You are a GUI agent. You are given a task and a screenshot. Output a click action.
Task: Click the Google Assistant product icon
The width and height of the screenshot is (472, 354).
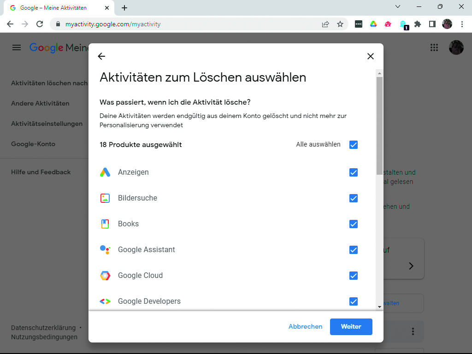(x=105, y=250)
